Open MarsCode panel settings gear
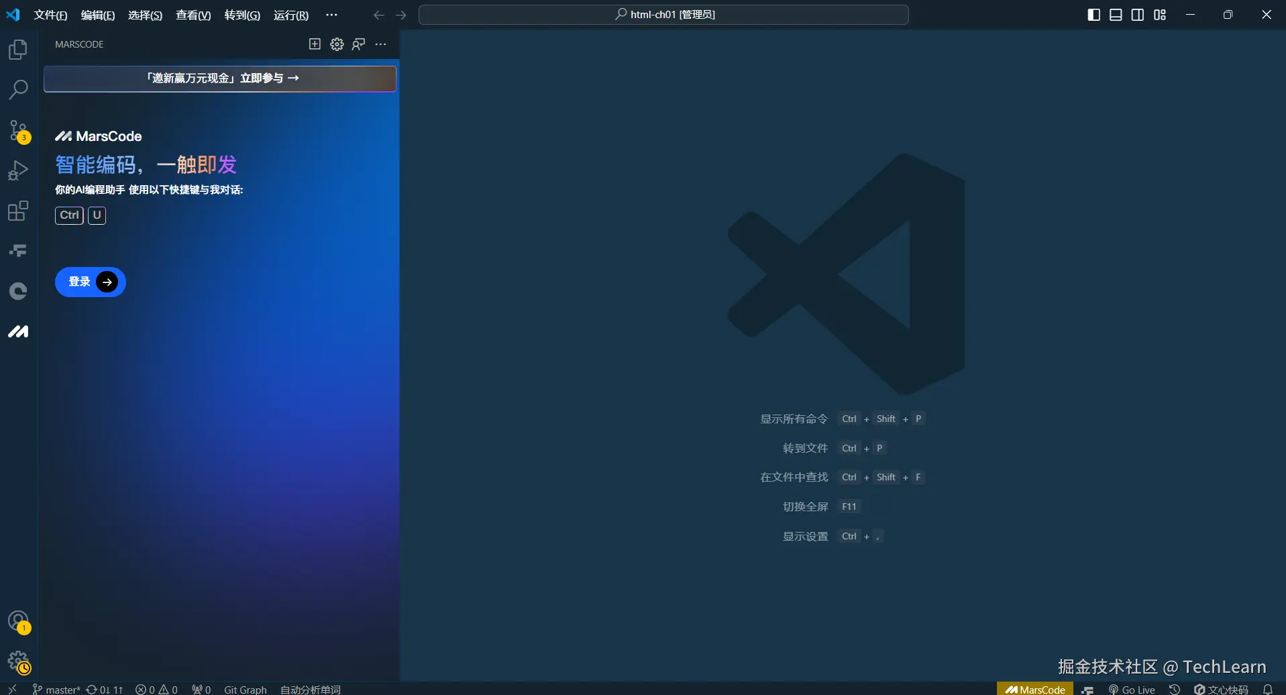Image resolution: width=1286 pixels, height=695 pixels. pyautogui.click(x=337, y=44)
